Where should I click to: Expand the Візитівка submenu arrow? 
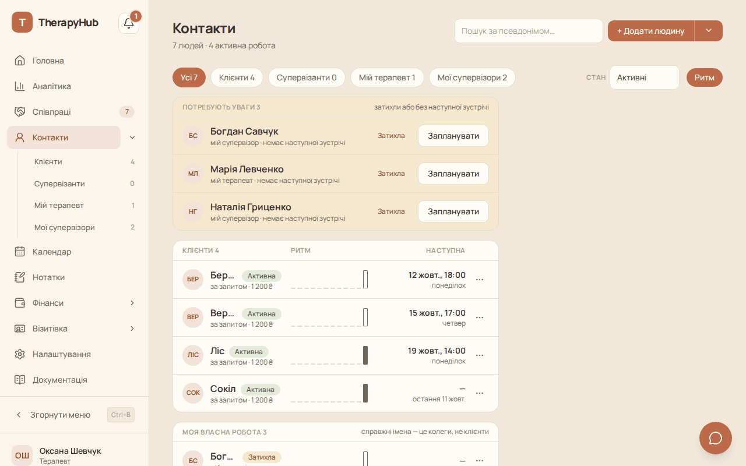132,329
